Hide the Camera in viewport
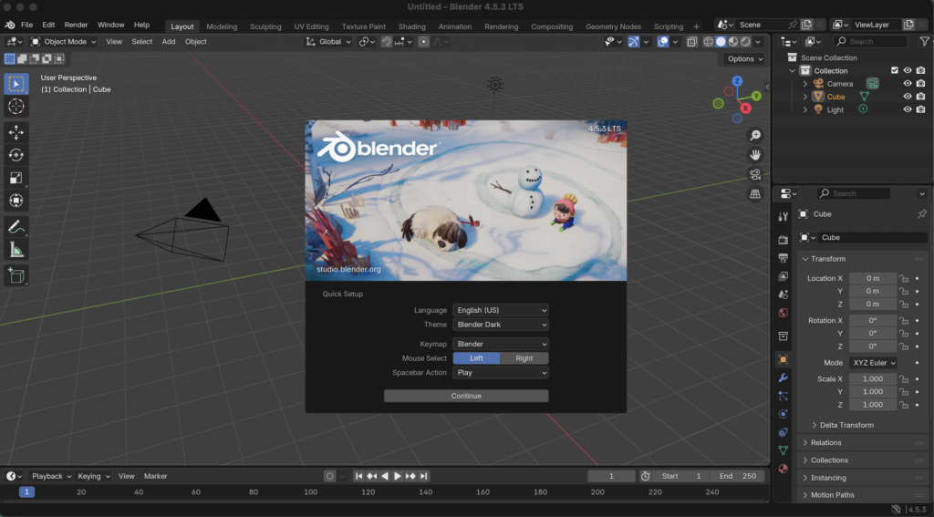Screen dimensions: 934x517 [908, 84]
